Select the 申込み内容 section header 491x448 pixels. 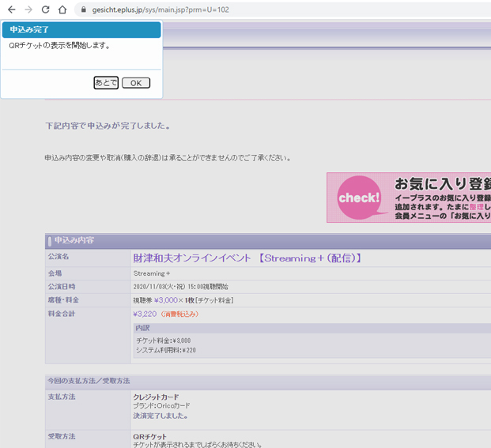(x=74, y=240)
